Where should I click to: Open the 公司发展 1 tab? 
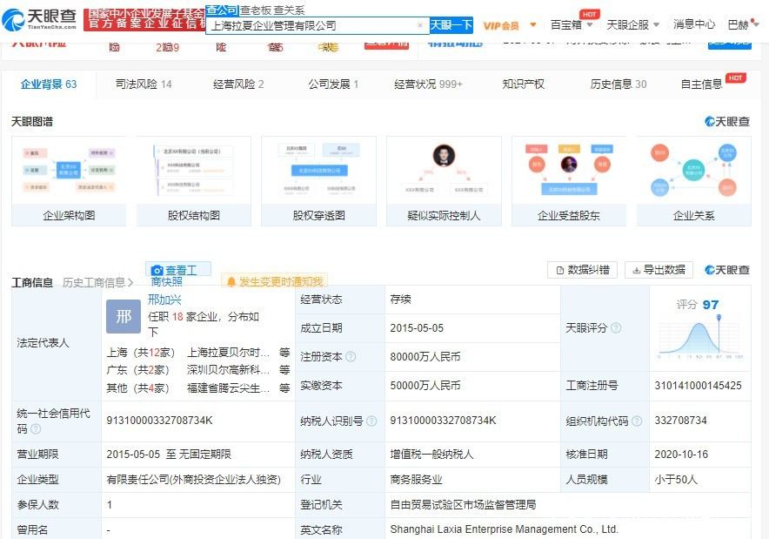point(333,84)
